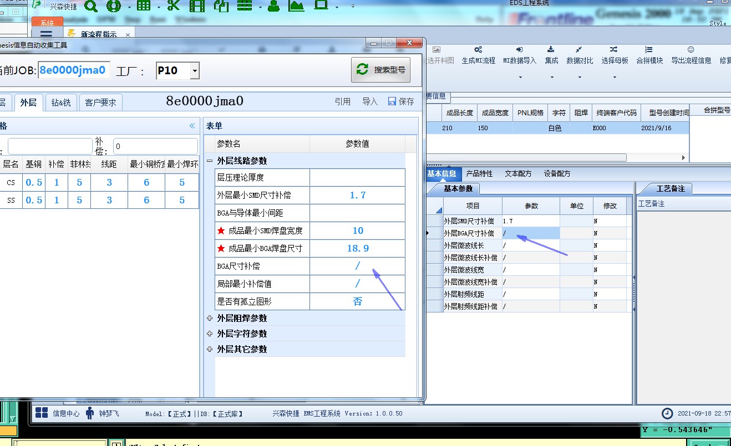Screen dimensions: 731x446
Task: Expand the MI数据导入 dropdown arrow
Action: coord(520,78)
